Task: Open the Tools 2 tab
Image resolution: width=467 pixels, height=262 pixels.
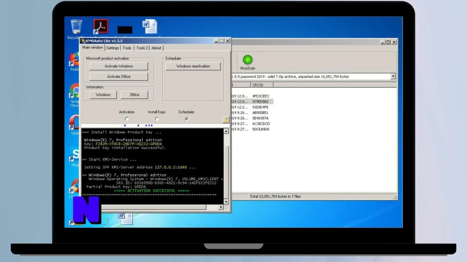Action: tap(142, 48)
